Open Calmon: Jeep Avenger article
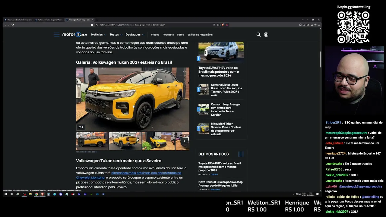The height and width of the screenshot is (217, 386). pyautogui.click(x=226, y=109)
